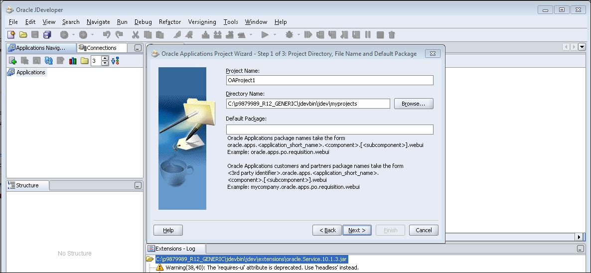This screenshot has height=273, width=591.
Task: Minimize the Applications Navigator panel
Action: pos(138,48)
